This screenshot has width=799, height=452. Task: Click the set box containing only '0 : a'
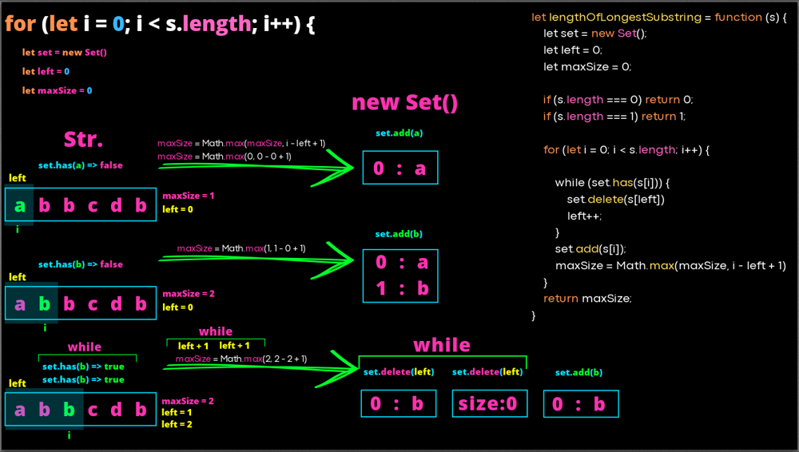tap(400, 169)
